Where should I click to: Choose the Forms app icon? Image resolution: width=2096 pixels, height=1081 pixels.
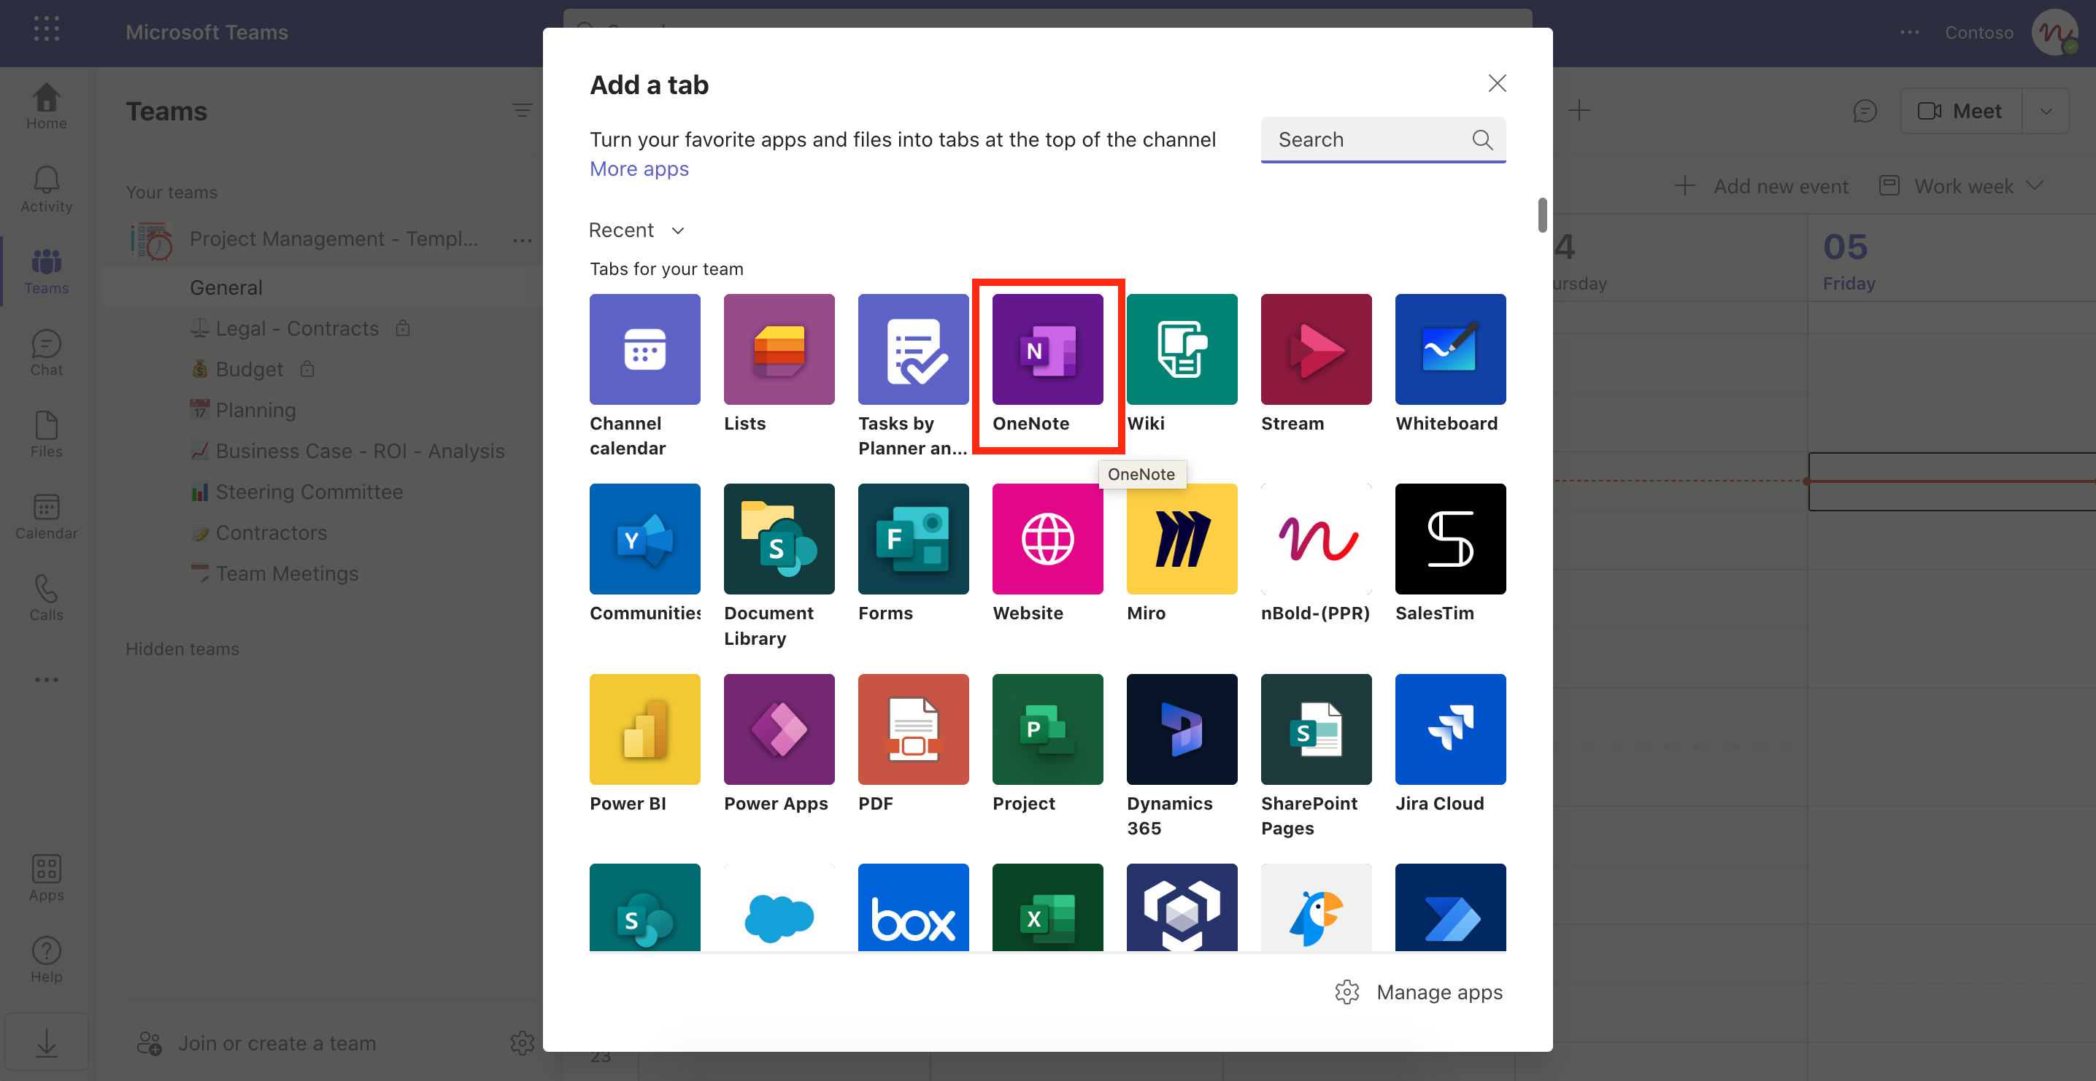click(x=913, y=539)
